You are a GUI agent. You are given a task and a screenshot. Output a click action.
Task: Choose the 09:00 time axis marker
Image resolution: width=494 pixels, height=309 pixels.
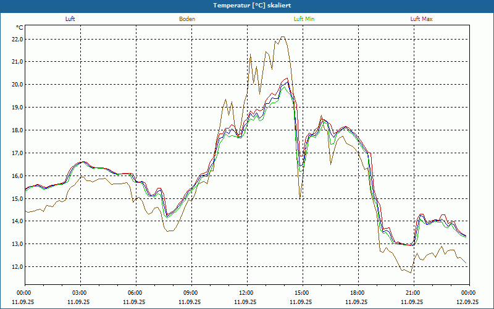pos(191,293)
